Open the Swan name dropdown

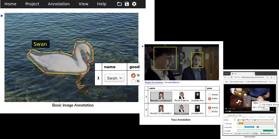click(x=114, y=78)
